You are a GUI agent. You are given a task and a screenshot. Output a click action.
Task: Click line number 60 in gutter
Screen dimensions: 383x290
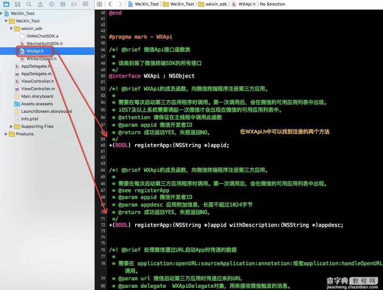pyautogui.click(x=103, y=145)
